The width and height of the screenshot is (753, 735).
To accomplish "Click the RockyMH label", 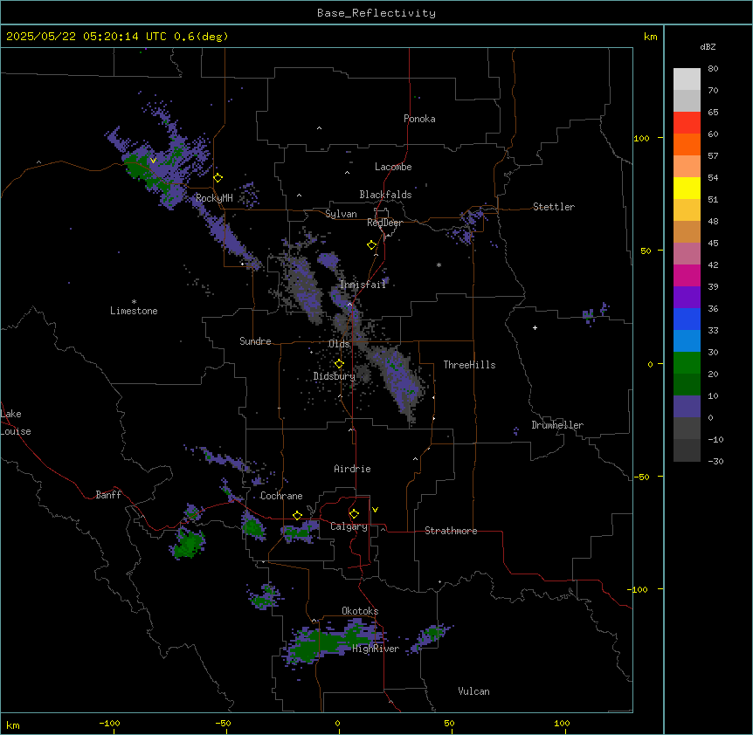I will click(214, 198).
